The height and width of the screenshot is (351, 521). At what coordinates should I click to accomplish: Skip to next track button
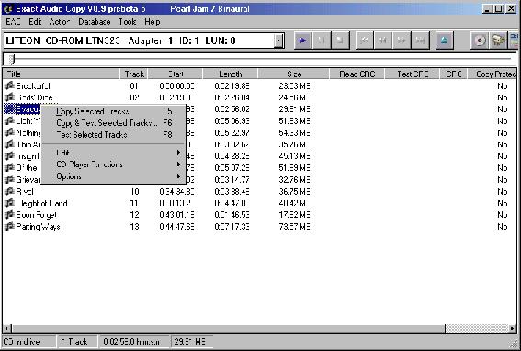coord(420,40)
